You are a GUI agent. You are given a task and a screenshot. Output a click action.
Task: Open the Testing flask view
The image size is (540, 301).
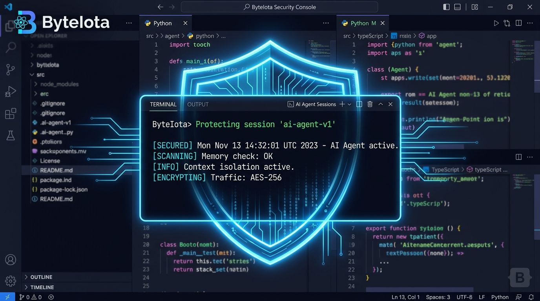coord(11,135)
